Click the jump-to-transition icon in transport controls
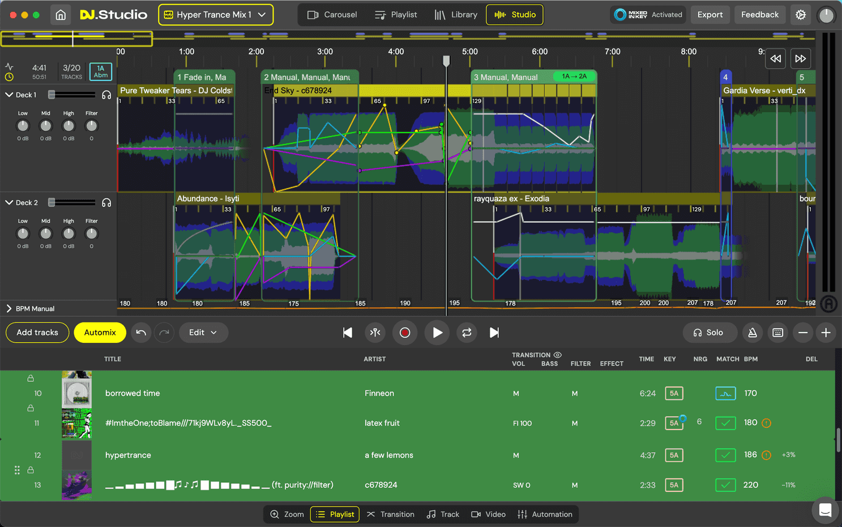This screenshot has width=842, height=527. (375, 333)
